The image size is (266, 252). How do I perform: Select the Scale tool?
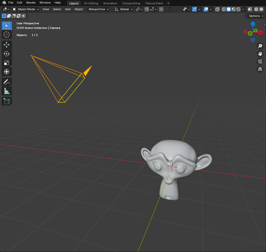[x=6, y=63]
